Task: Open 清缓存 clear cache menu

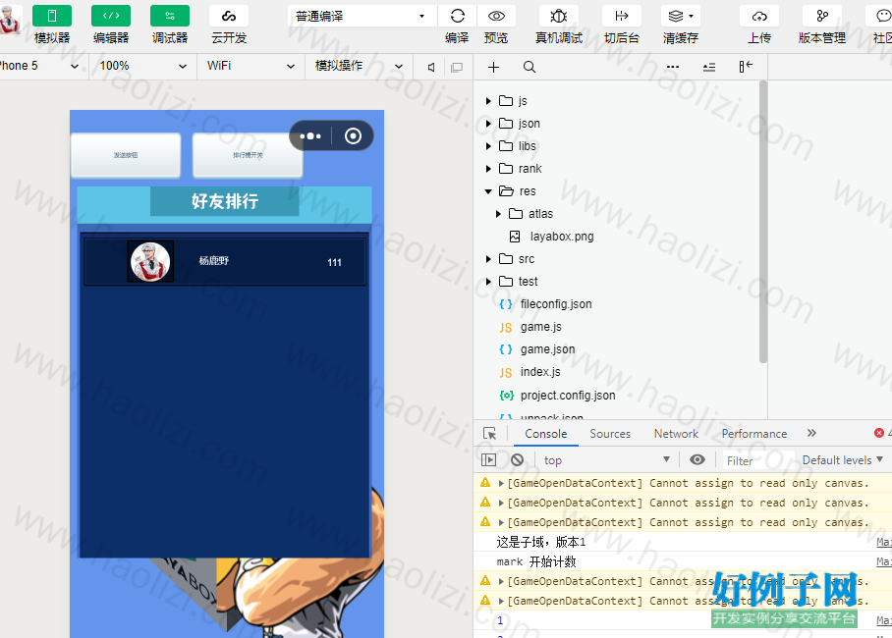Action: tap(681, 16)
